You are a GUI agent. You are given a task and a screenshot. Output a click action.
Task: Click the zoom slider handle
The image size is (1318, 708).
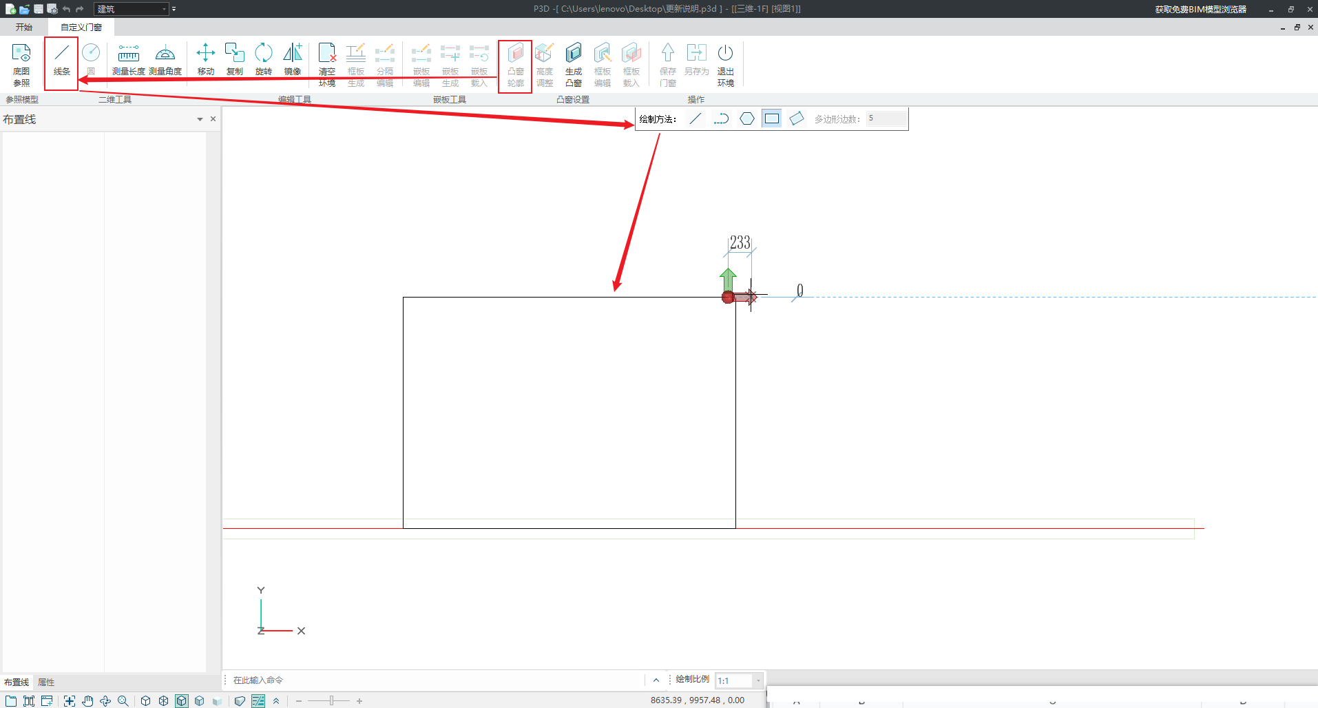click(x=331, y=700)
